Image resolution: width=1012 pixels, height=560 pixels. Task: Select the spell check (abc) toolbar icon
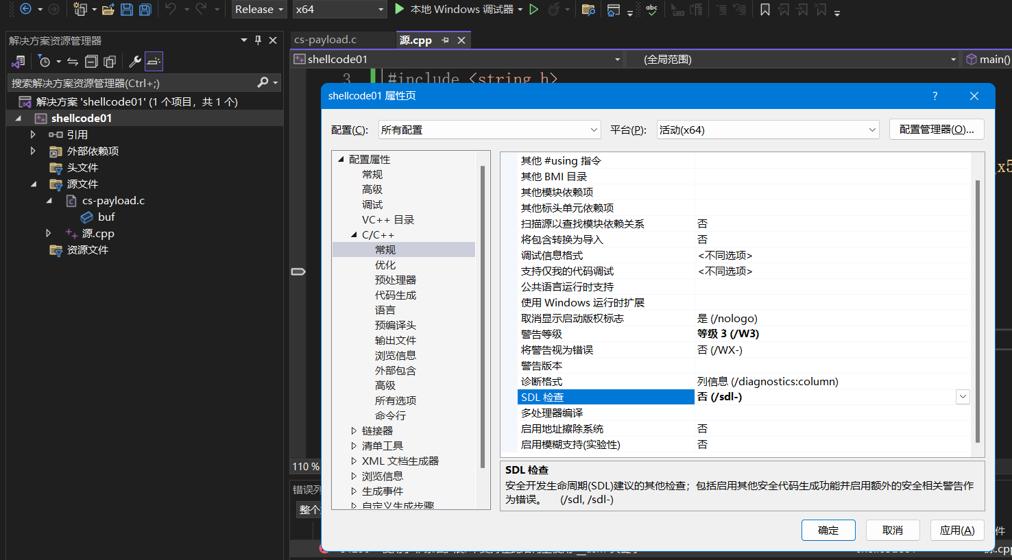[651, 10]
